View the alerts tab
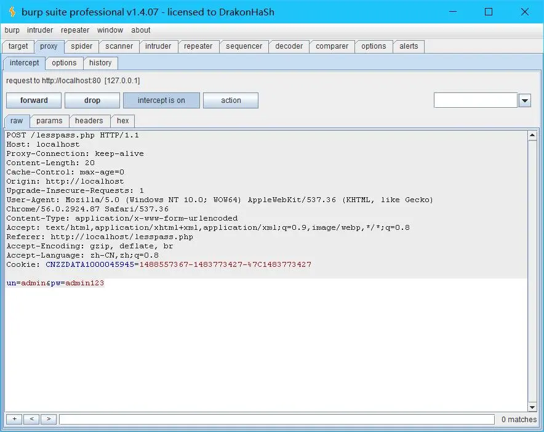 point(409,46)
